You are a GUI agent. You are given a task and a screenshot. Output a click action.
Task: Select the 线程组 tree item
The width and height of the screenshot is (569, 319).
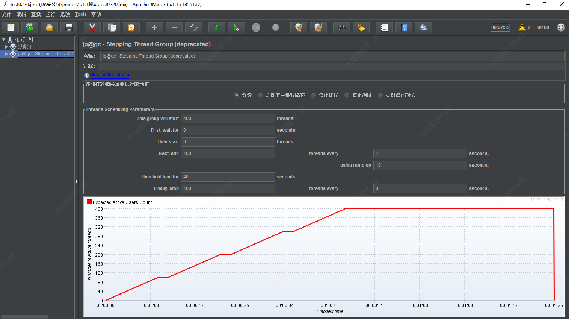24,47
